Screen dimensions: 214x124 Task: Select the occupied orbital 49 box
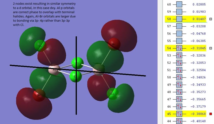[179, 85]
